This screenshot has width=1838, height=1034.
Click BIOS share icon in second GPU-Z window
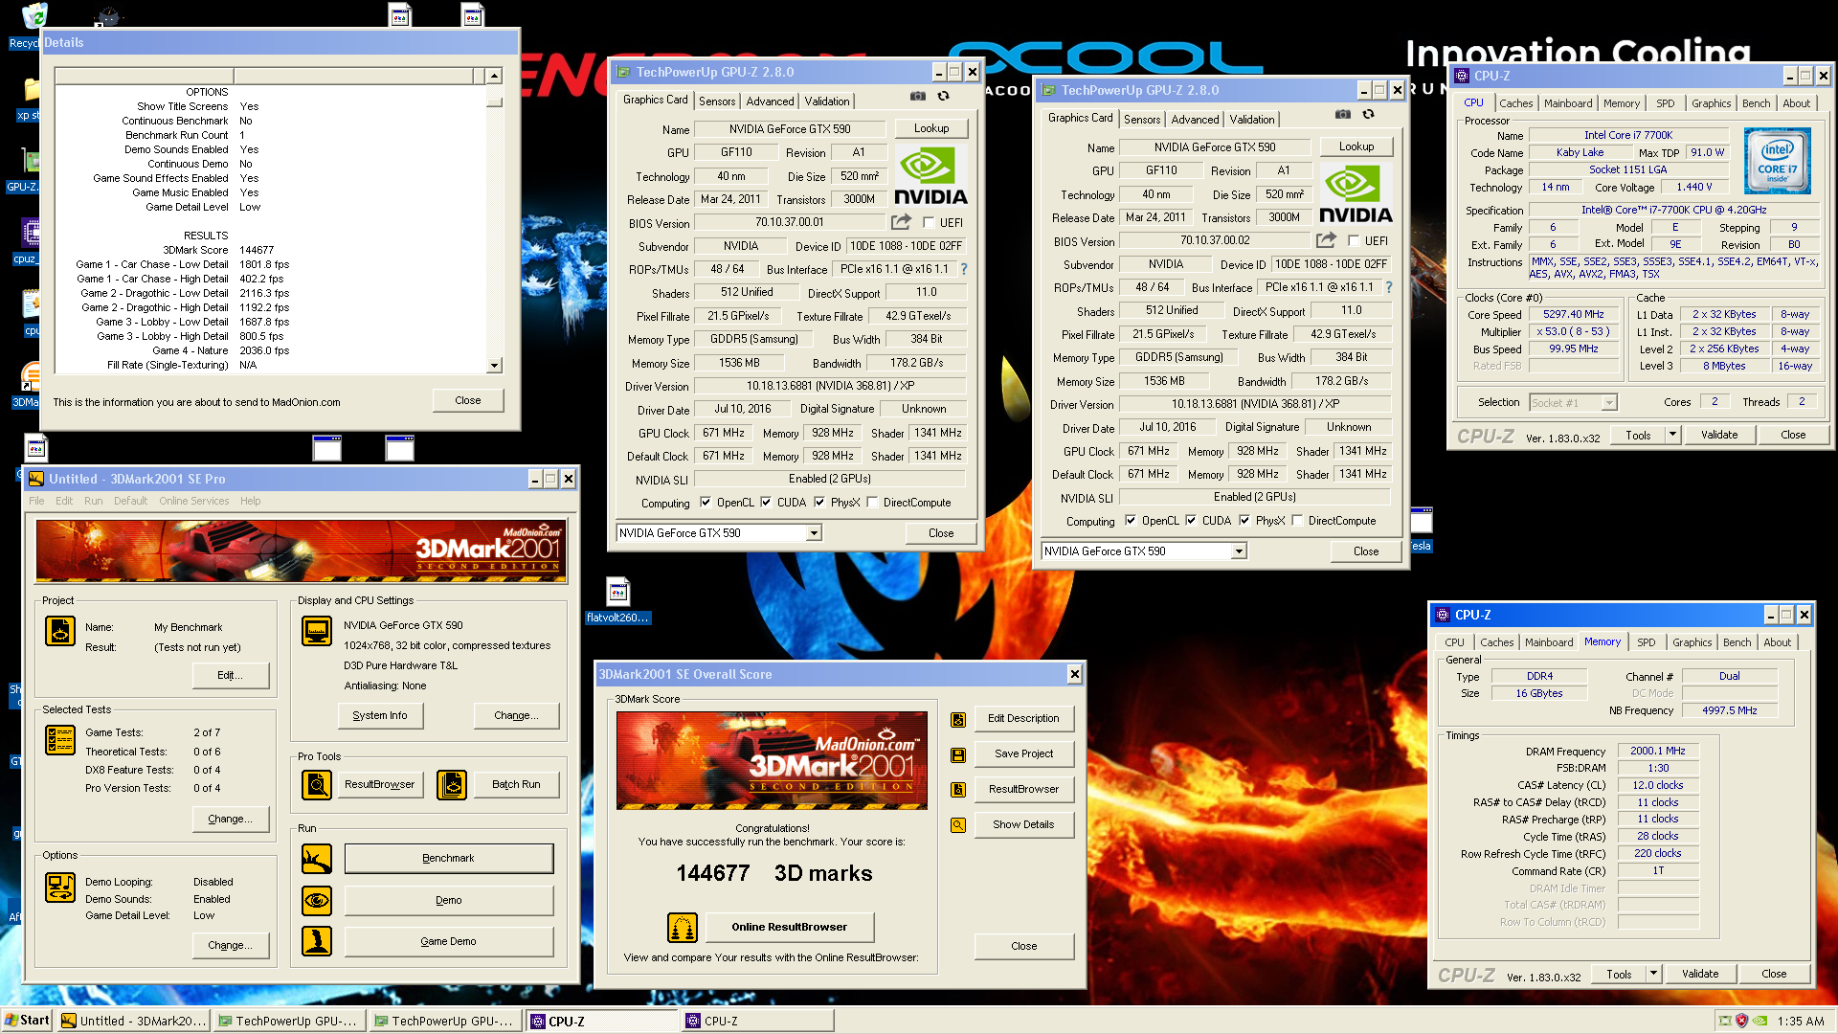1326,240
